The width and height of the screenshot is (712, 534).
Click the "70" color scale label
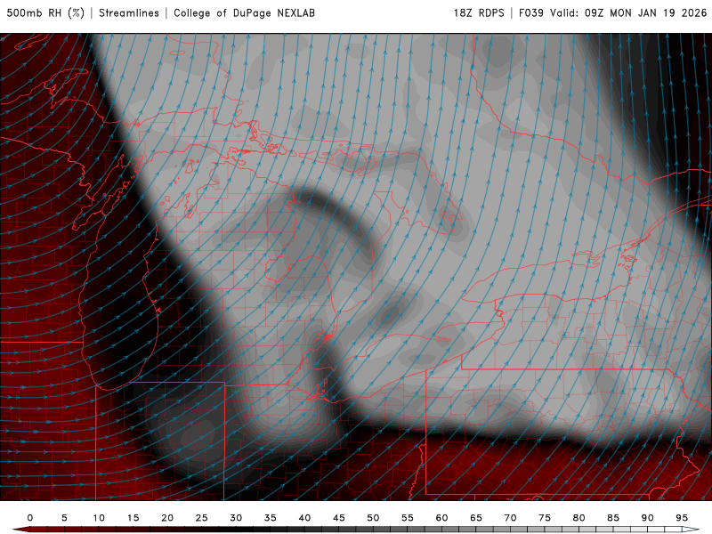click(510, 518)
